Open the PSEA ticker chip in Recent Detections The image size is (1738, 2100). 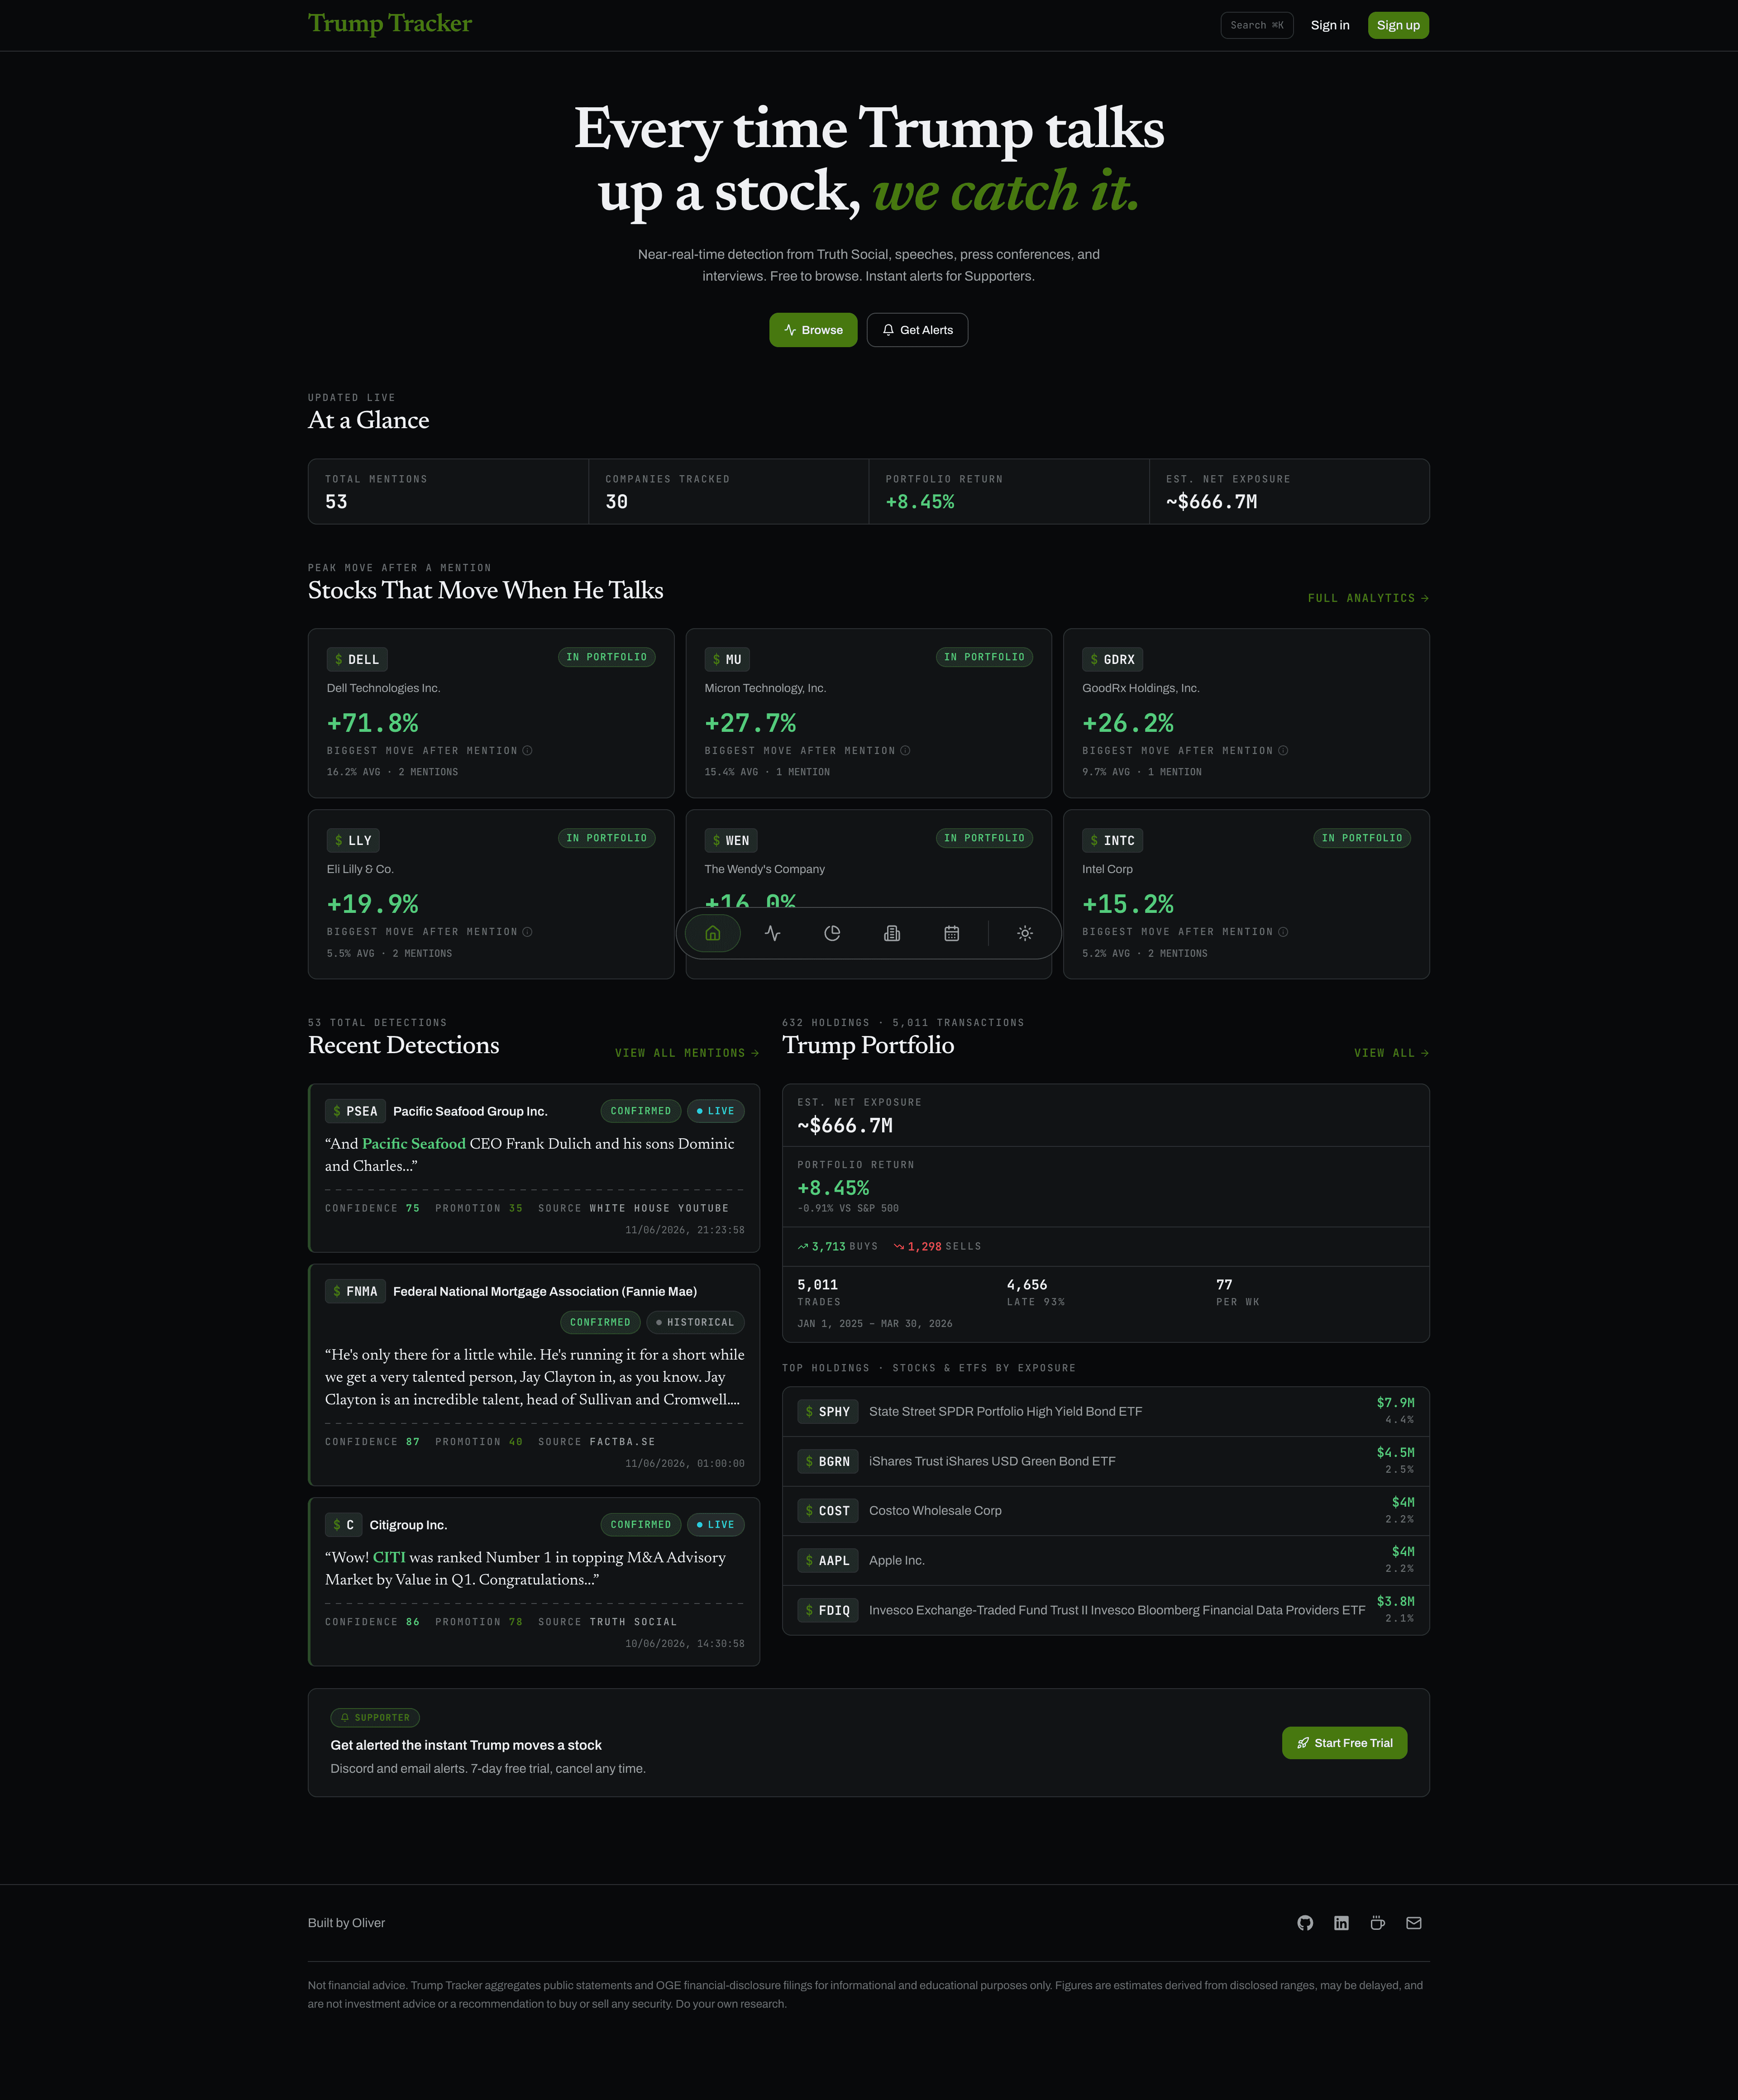355,1111
